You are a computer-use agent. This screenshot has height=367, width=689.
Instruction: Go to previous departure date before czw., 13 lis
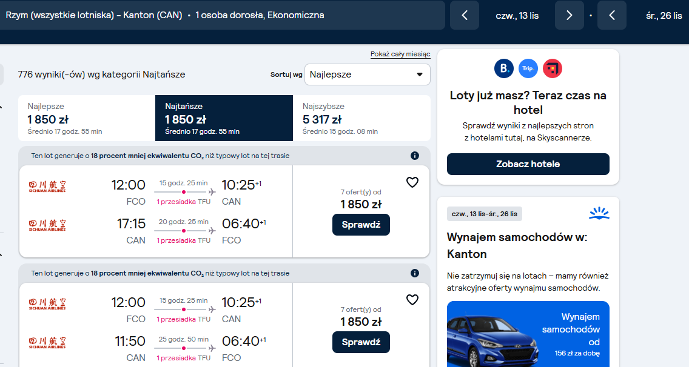coord(465,15)
